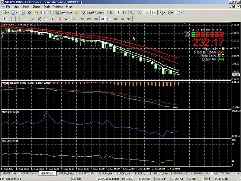Image resolution: width=241 pixels, height=181 pixels.
Task: Switch to the GBPUSD,M30 chart tab
Action: click(x=181, y=173)
